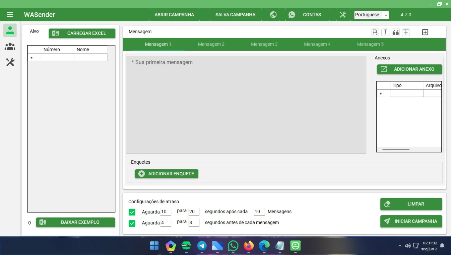Click the field containing 10 after first Aguarda
This screenshot has width=451, height=255.
coord(165,212)
